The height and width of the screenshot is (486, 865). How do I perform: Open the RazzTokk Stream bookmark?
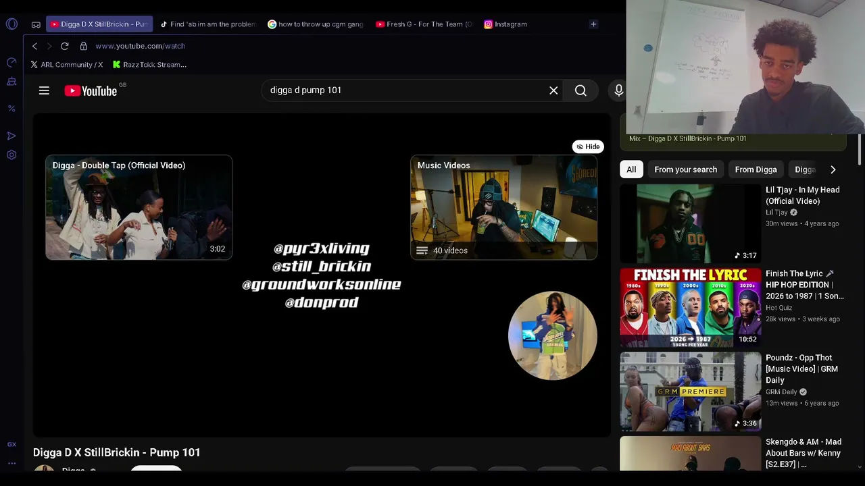pyautogui.click(x=149, y=65)
